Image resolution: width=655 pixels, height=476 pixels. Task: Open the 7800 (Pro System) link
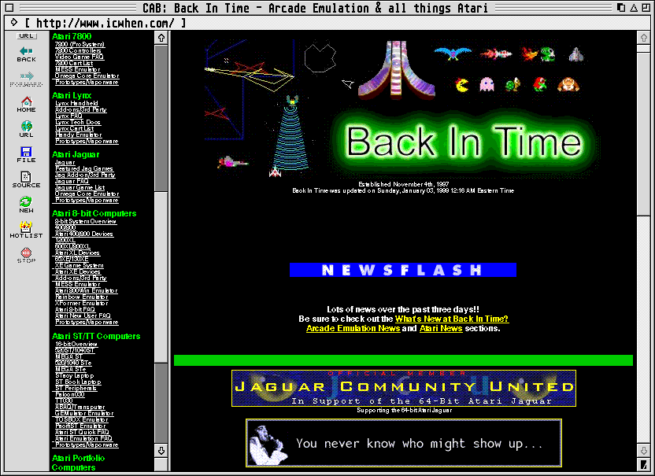coord(80,44)
